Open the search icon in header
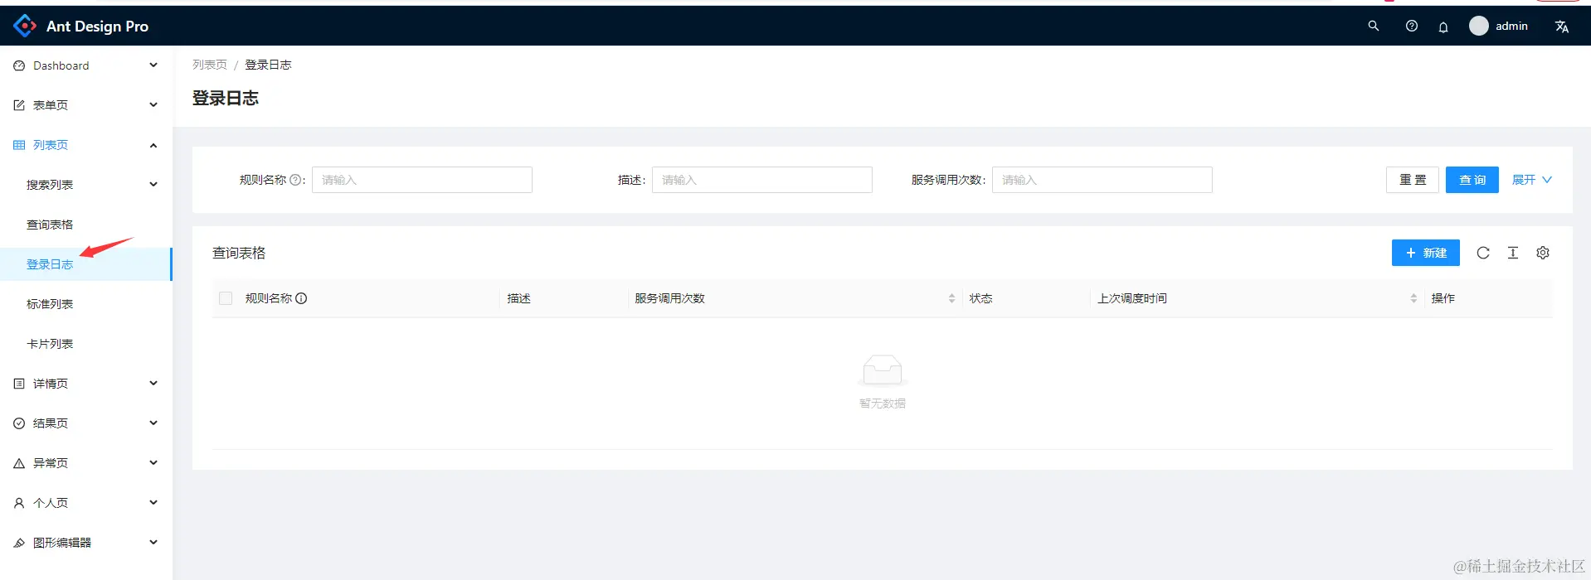The image size is (1591, 580). click(x=1374, y=27)
